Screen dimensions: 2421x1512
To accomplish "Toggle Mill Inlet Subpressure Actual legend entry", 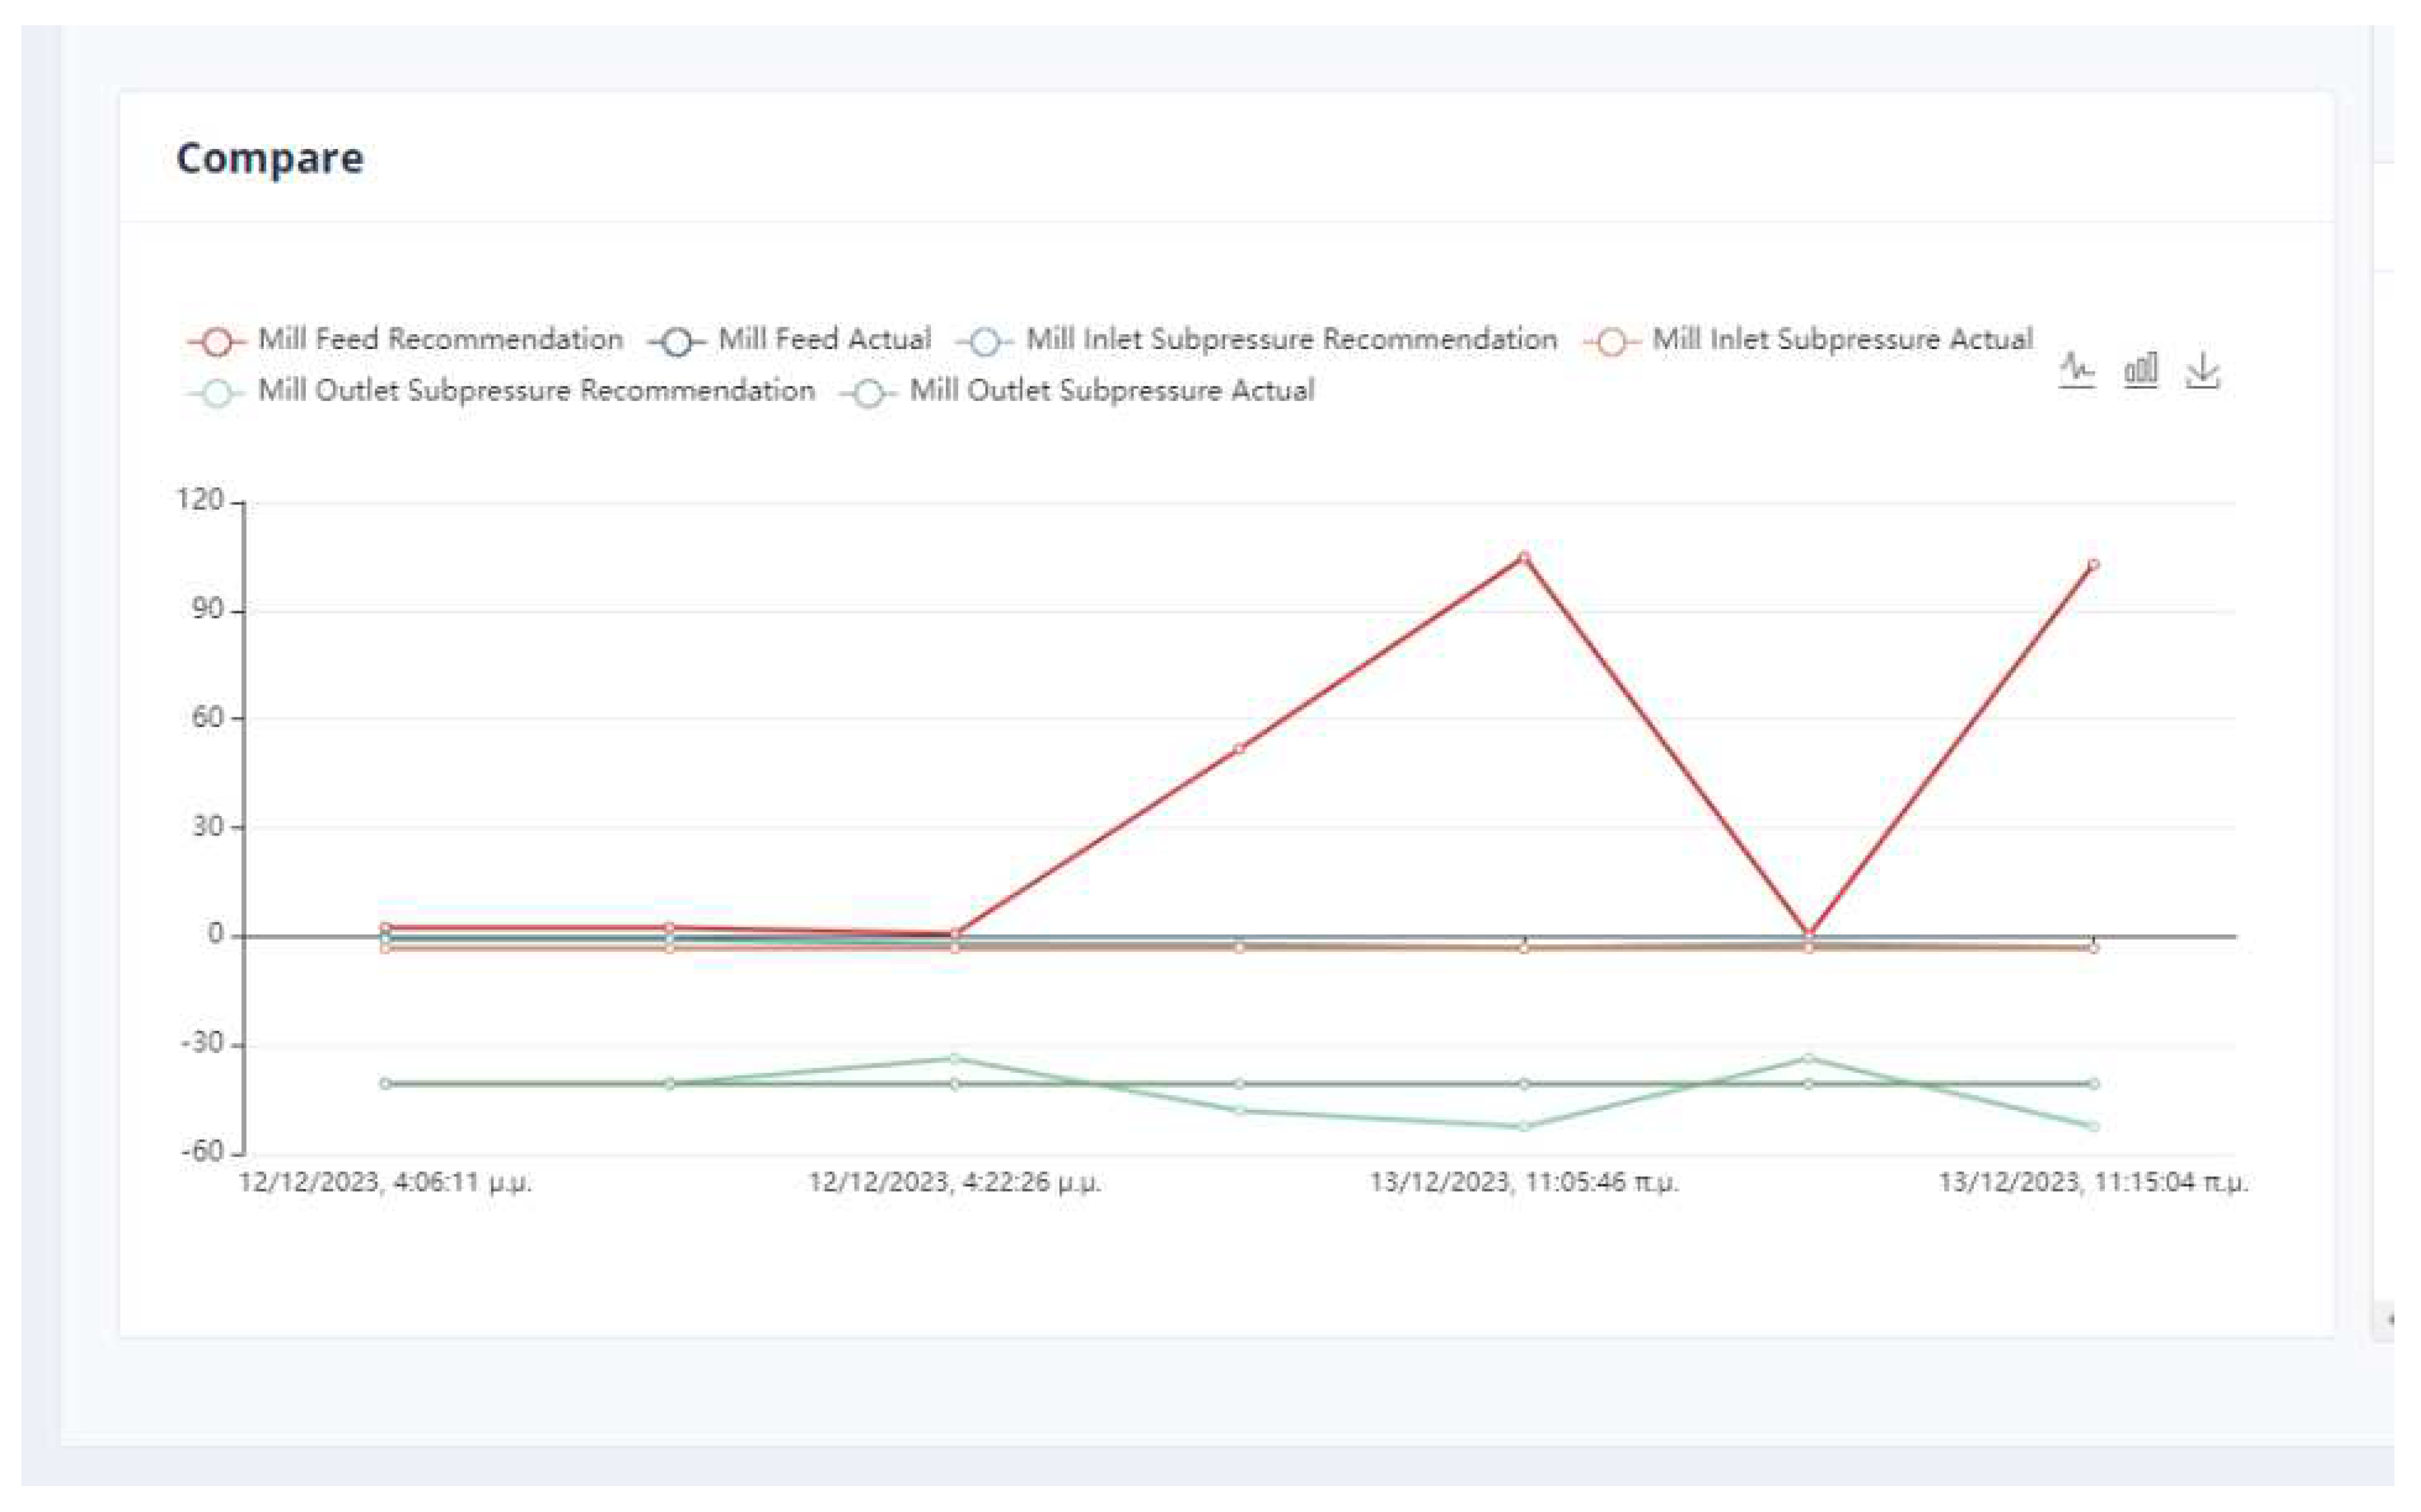I will [x=1809, y=340].
